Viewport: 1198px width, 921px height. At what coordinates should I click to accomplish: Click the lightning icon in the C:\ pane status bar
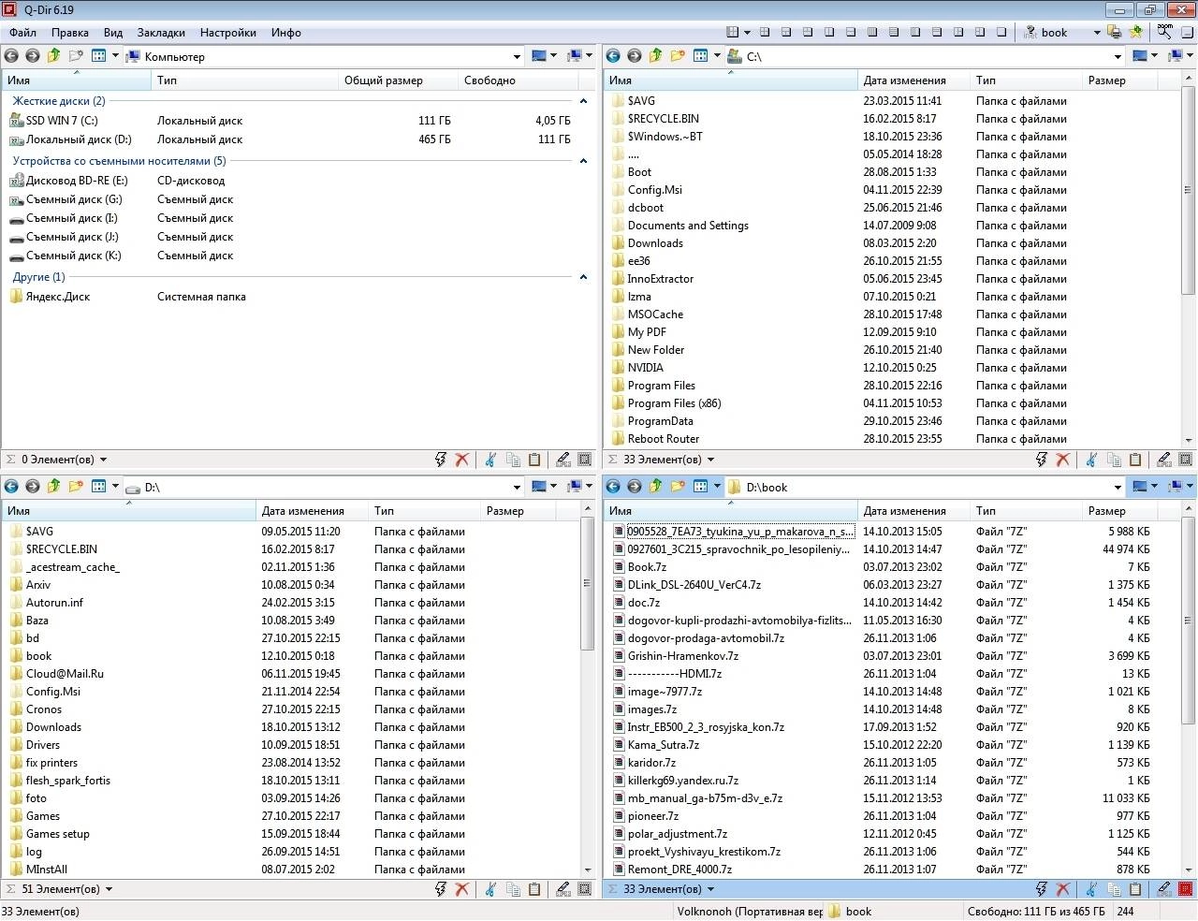click(x=1042, y=460)
